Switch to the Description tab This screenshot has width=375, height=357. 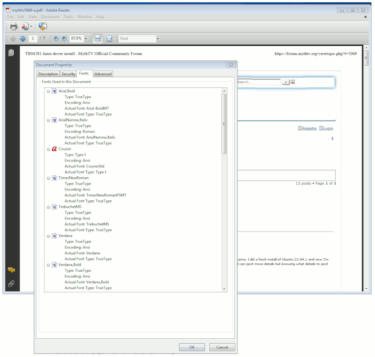[x=48, y=74]
